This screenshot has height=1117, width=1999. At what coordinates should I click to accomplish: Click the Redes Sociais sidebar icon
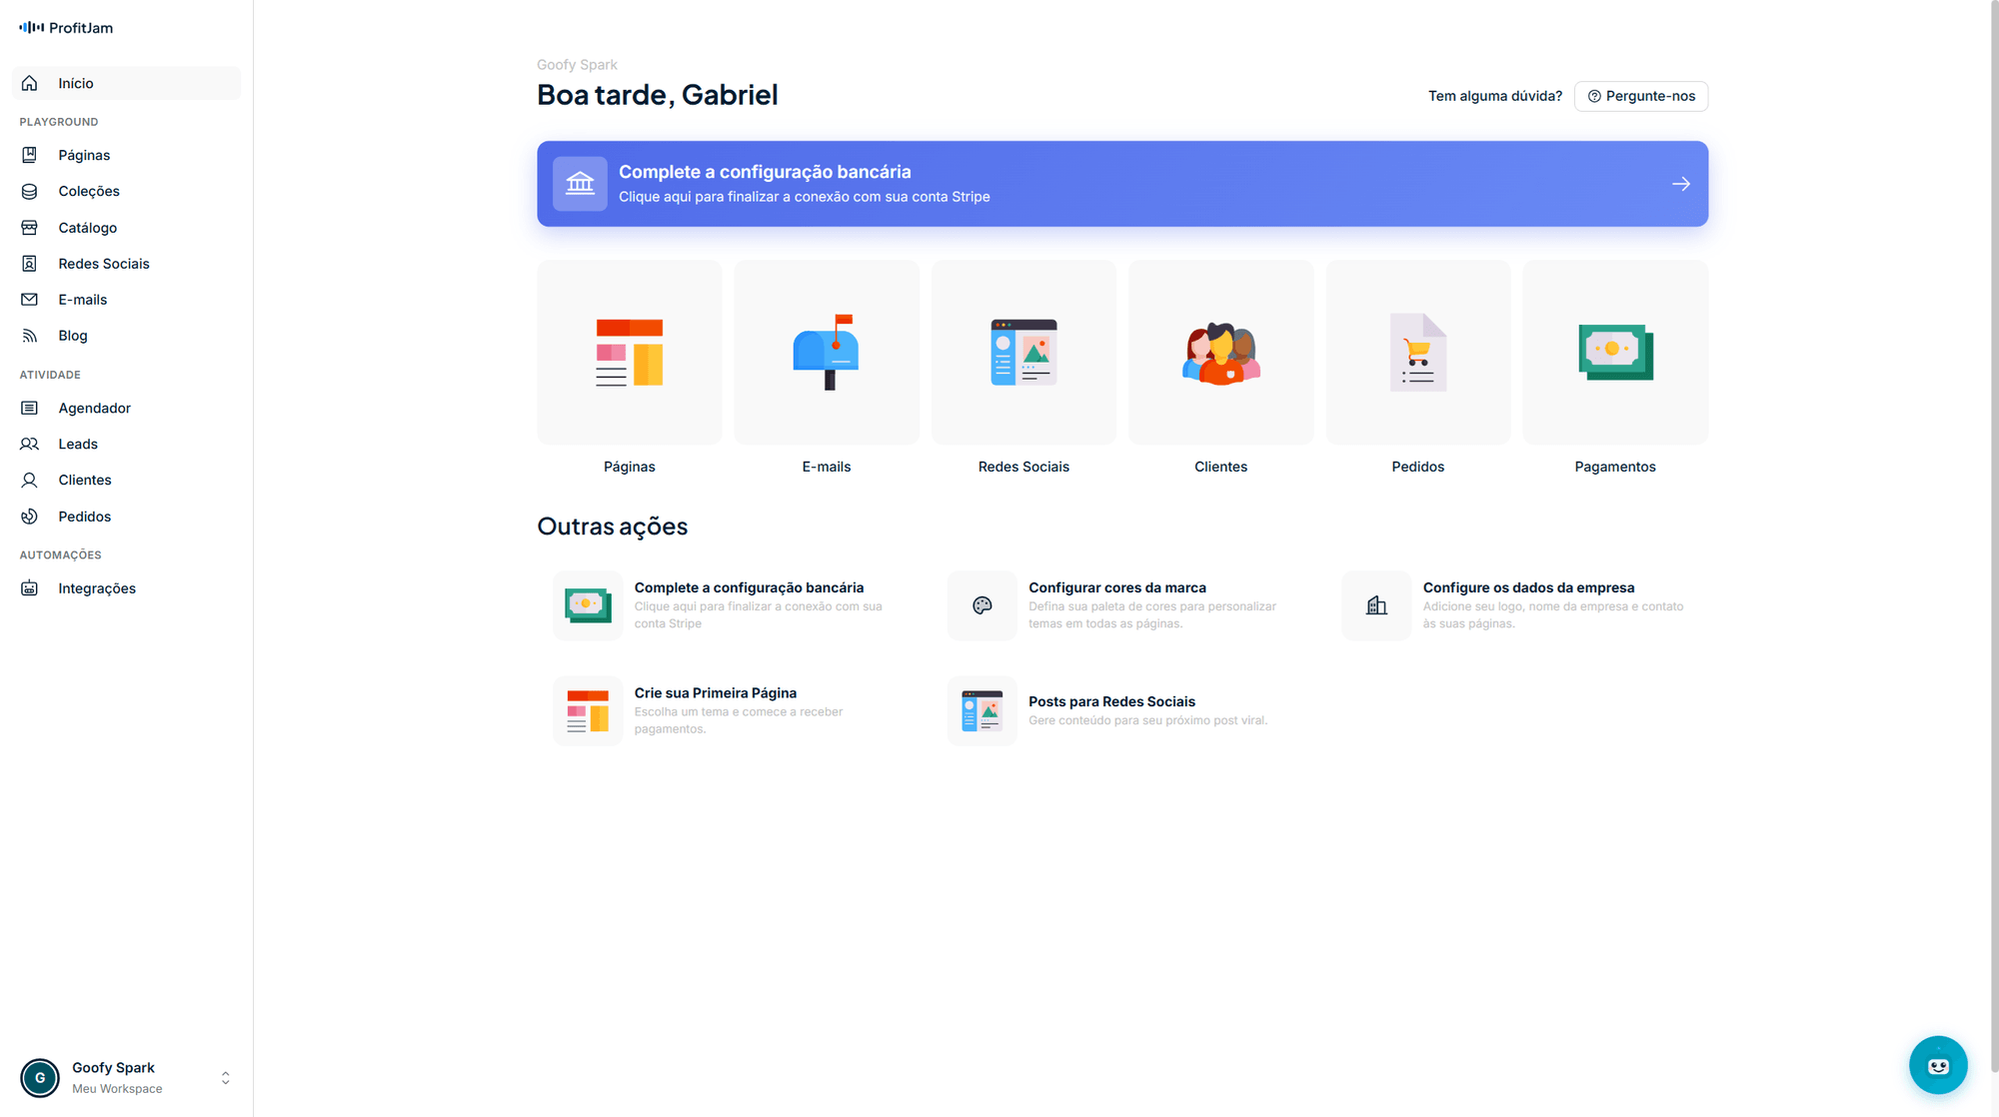(x=30, y=264)
